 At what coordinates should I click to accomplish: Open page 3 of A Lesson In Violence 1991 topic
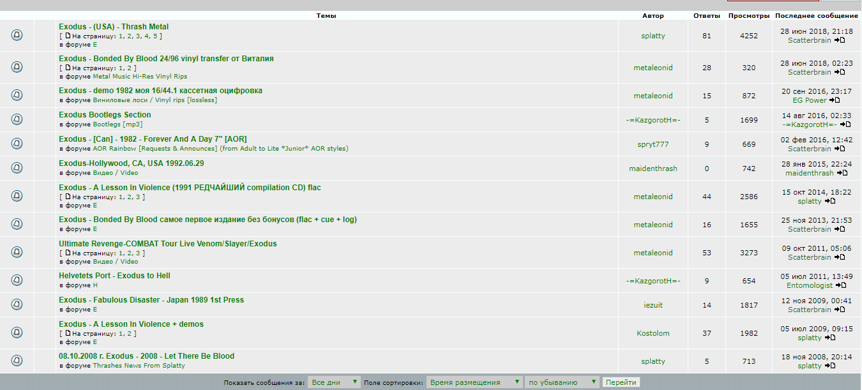(x=137, y=197)
